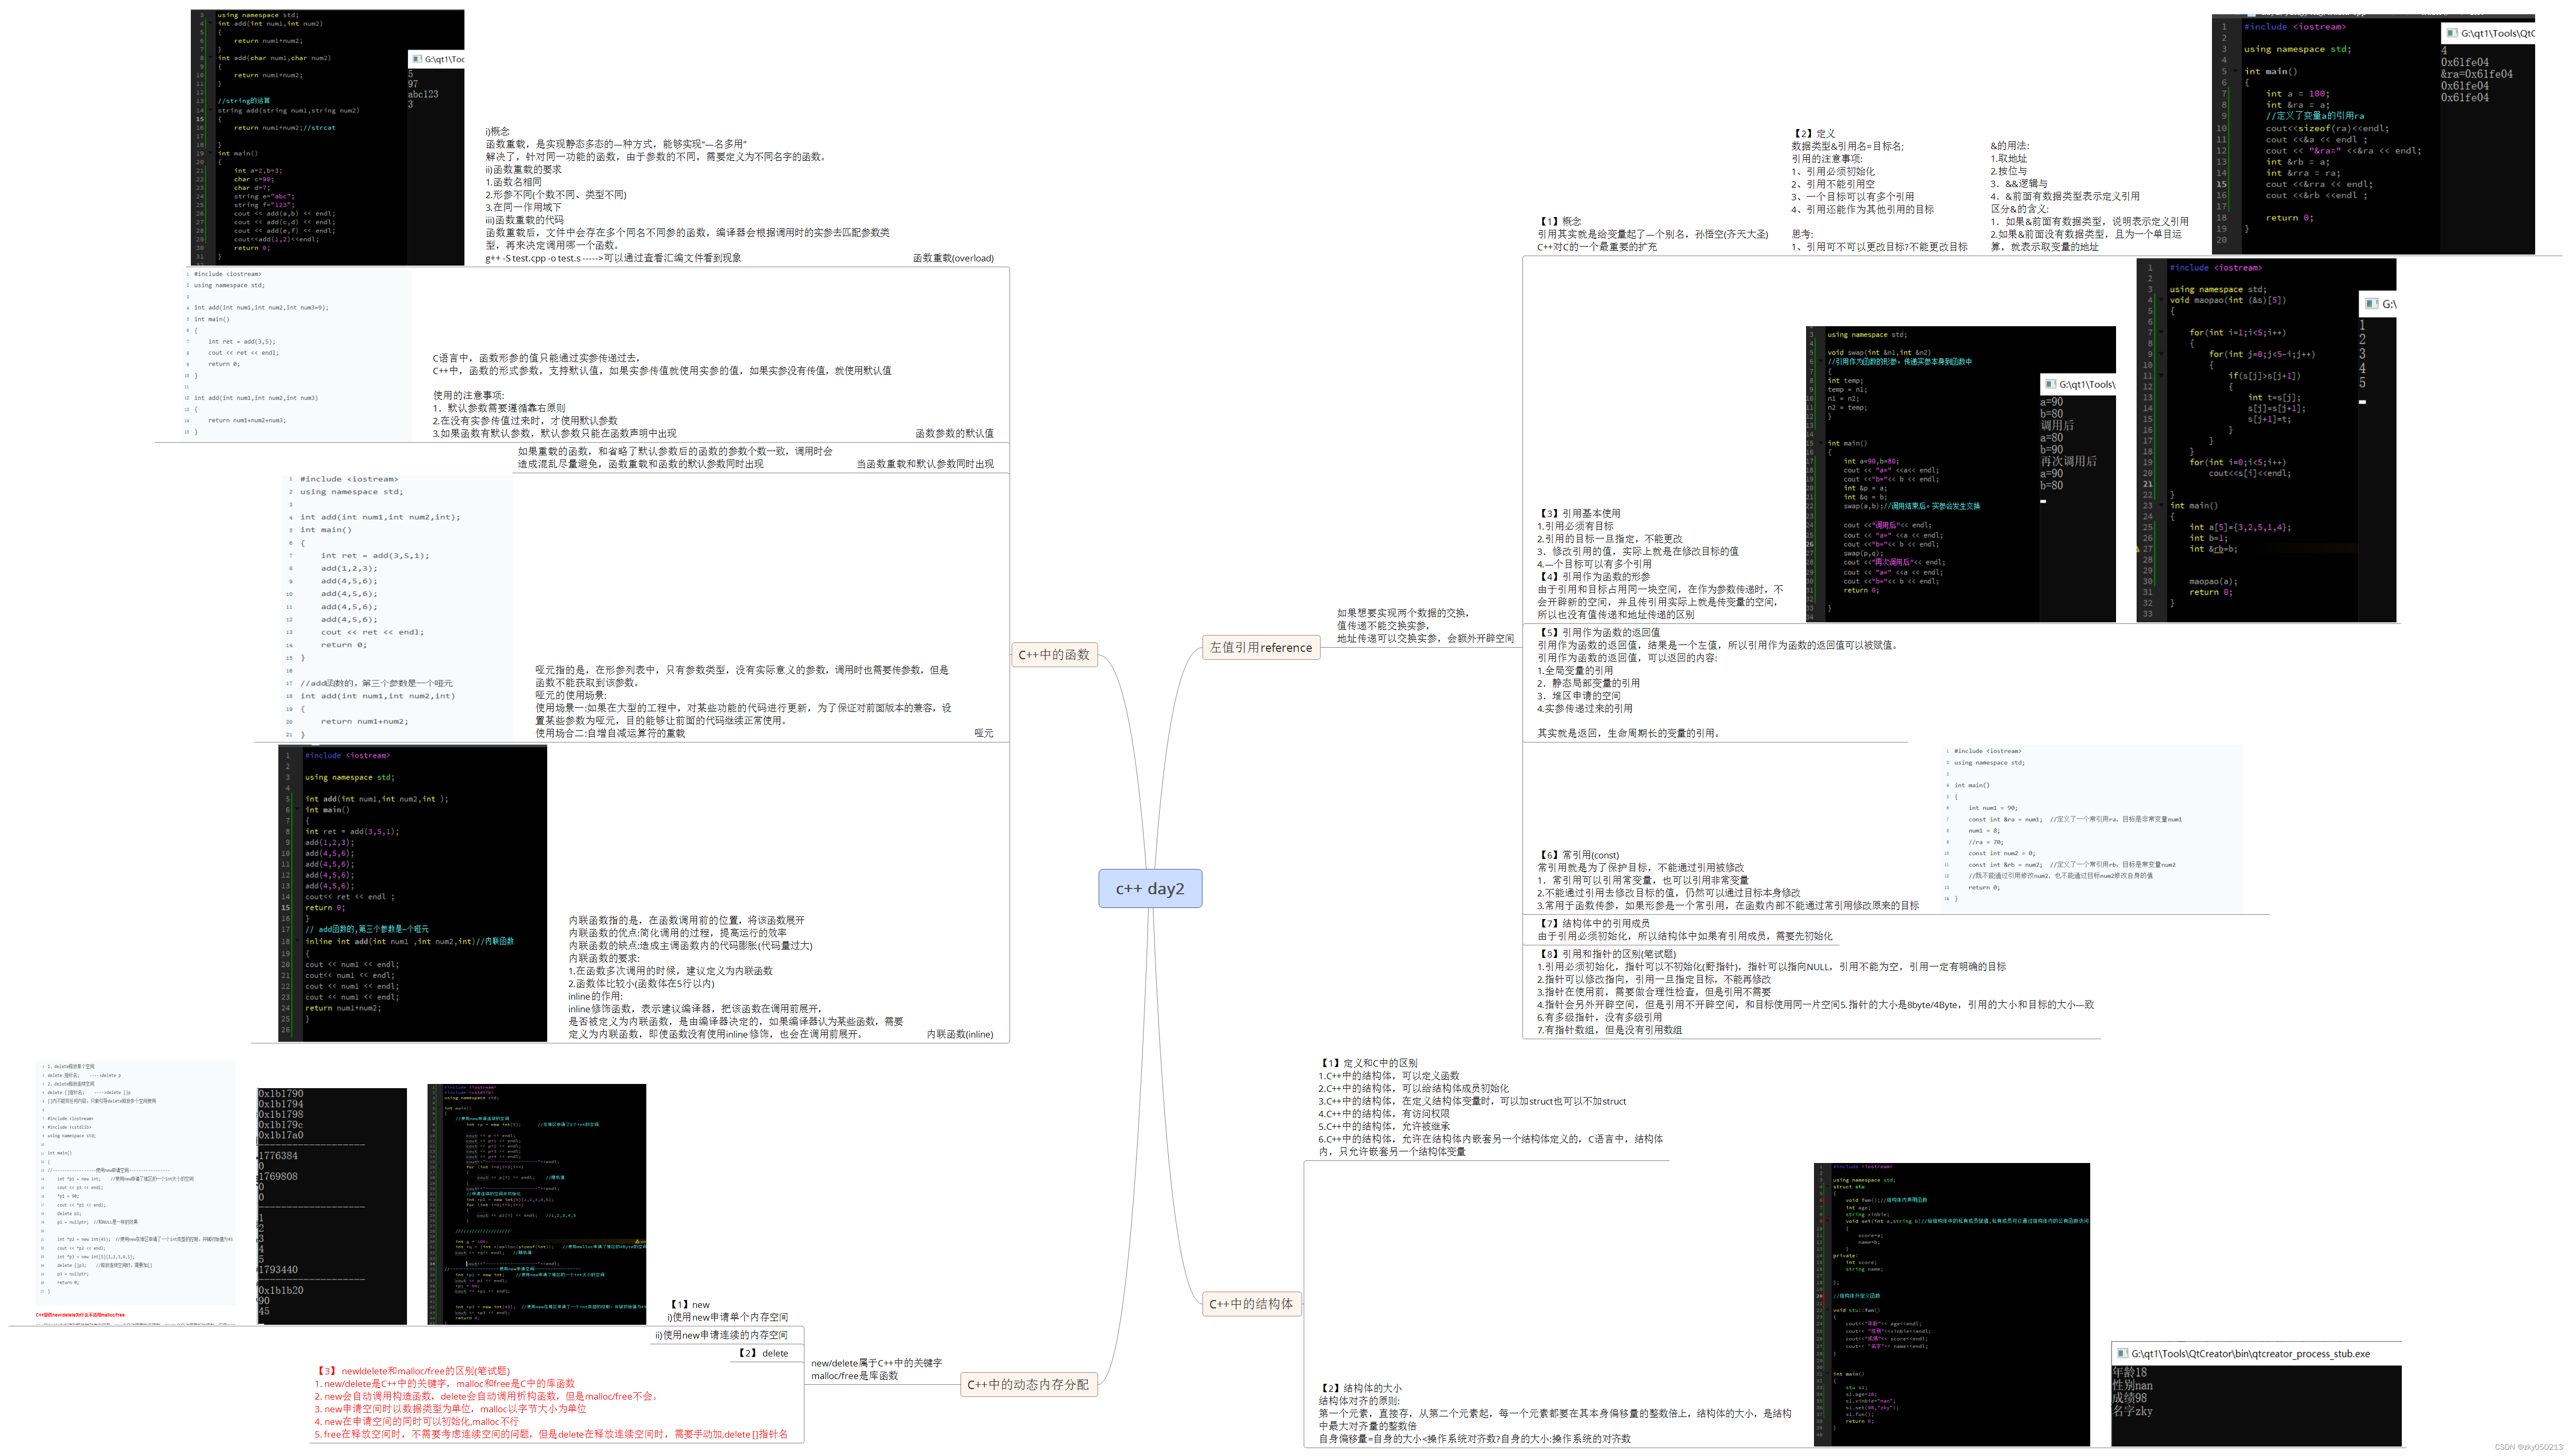The height and width of the screenshot is (1456, 2571).
Task: Click the console icon in the maopao output window titlebar
Action: click(2372, 304)
